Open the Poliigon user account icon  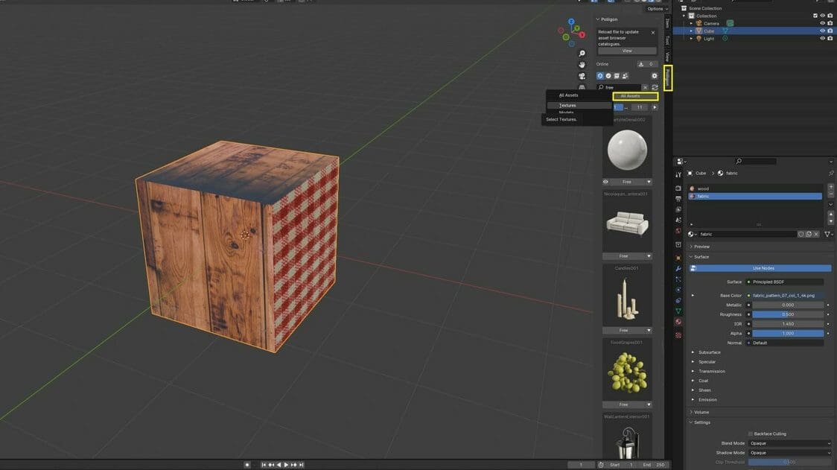click(625, 76)
